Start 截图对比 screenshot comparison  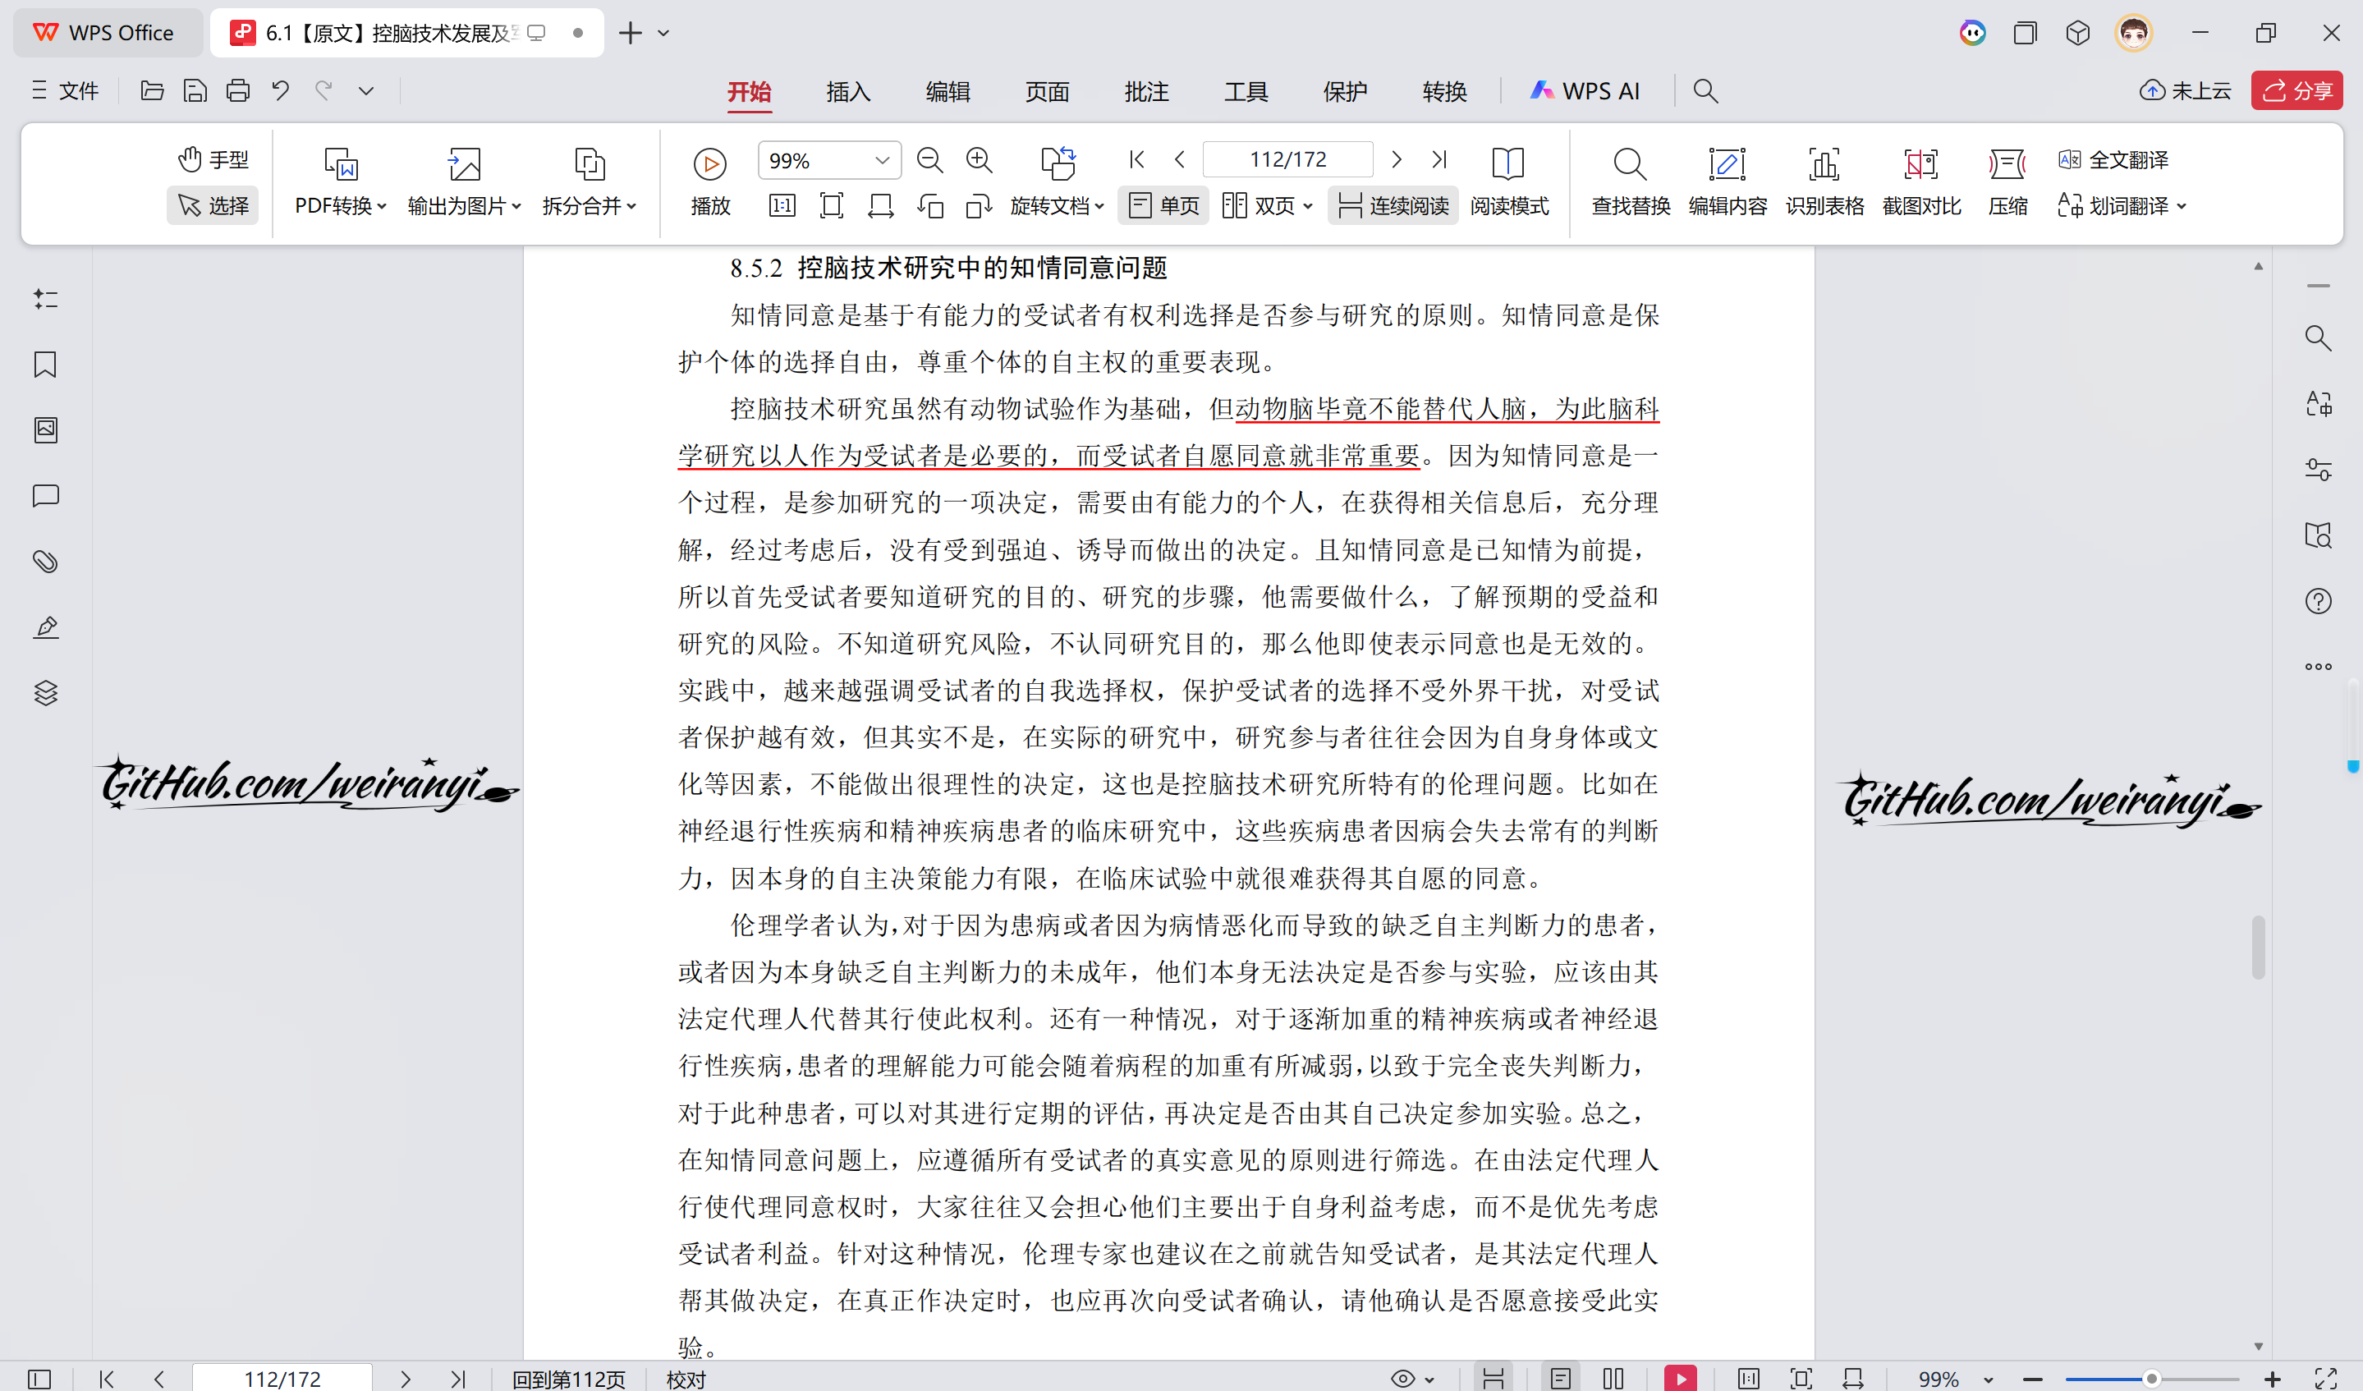1921,181
